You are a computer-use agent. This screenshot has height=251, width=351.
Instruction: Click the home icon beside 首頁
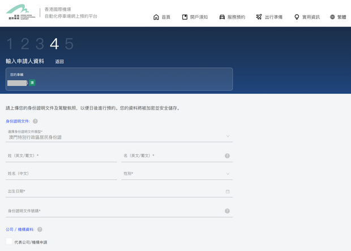[x=156, y=17]
